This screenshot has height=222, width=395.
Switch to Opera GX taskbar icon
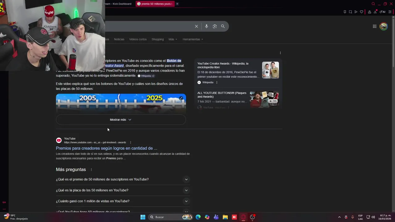(x=243, y=217)
